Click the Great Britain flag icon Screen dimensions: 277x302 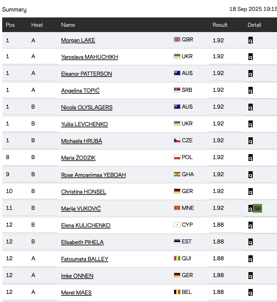[177, 40]
